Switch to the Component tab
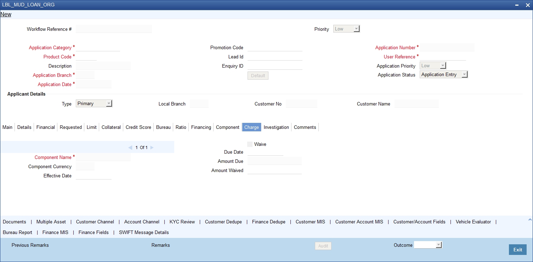533x262 pixels. coord(228,127)
